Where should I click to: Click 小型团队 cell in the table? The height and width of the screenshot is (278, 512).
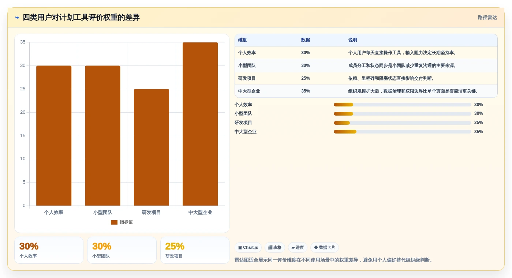[247, 65]
